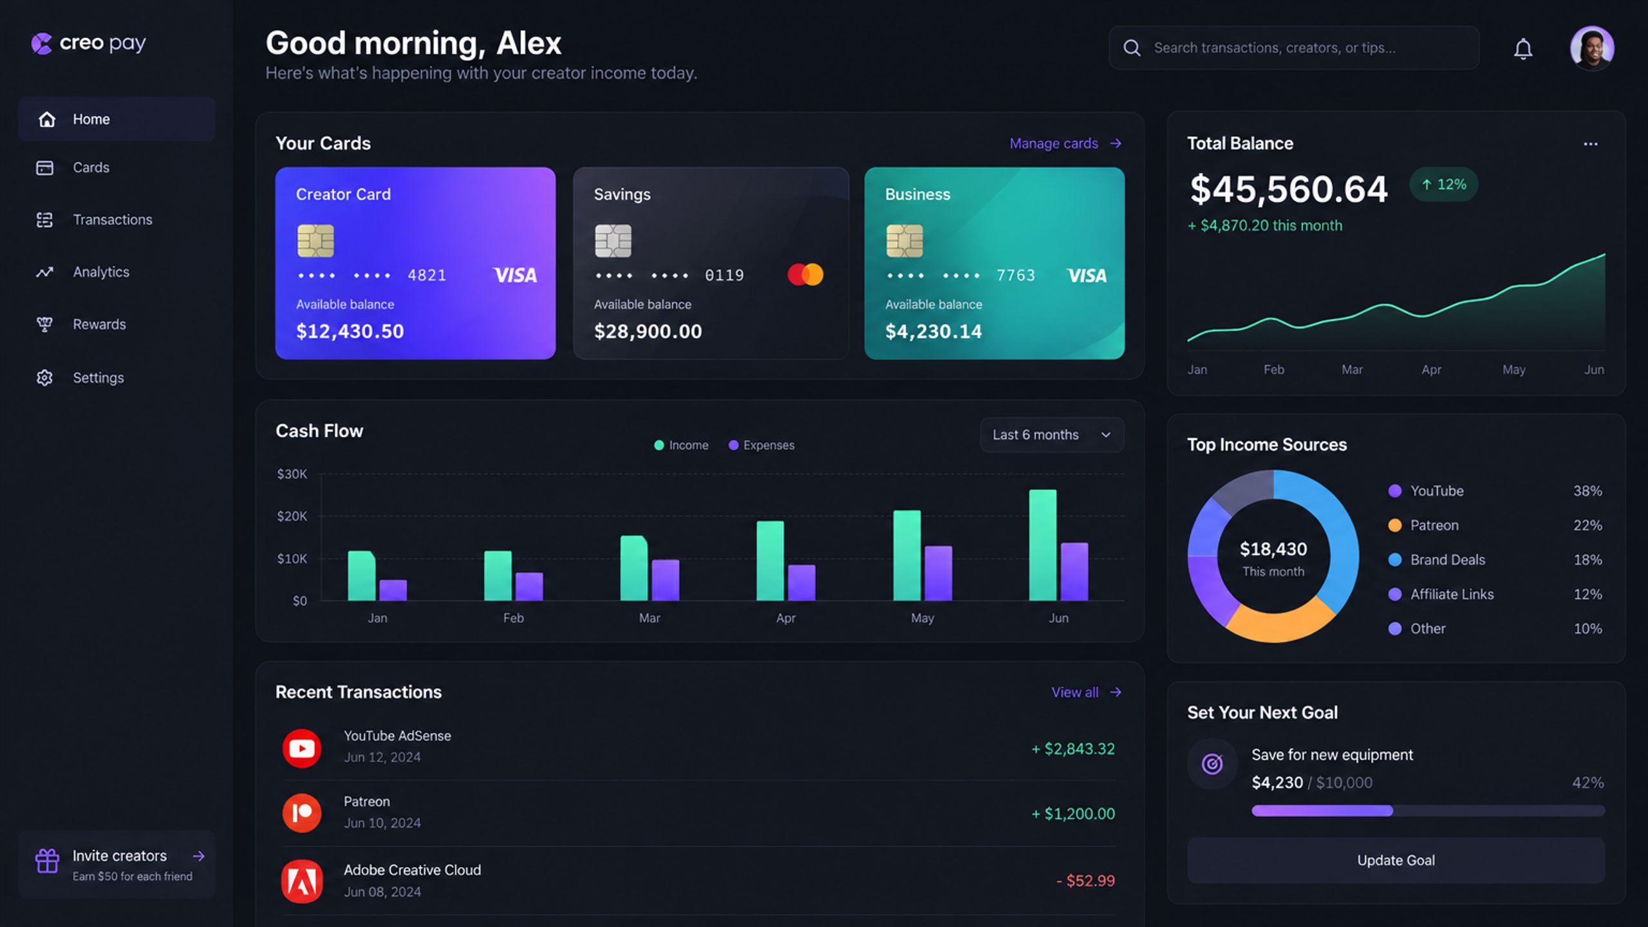Open Alex's profile avatar
Image resolution: width=1648 pixels, height=927 pixels.
pyautogui.click(x=1591, y=48)
